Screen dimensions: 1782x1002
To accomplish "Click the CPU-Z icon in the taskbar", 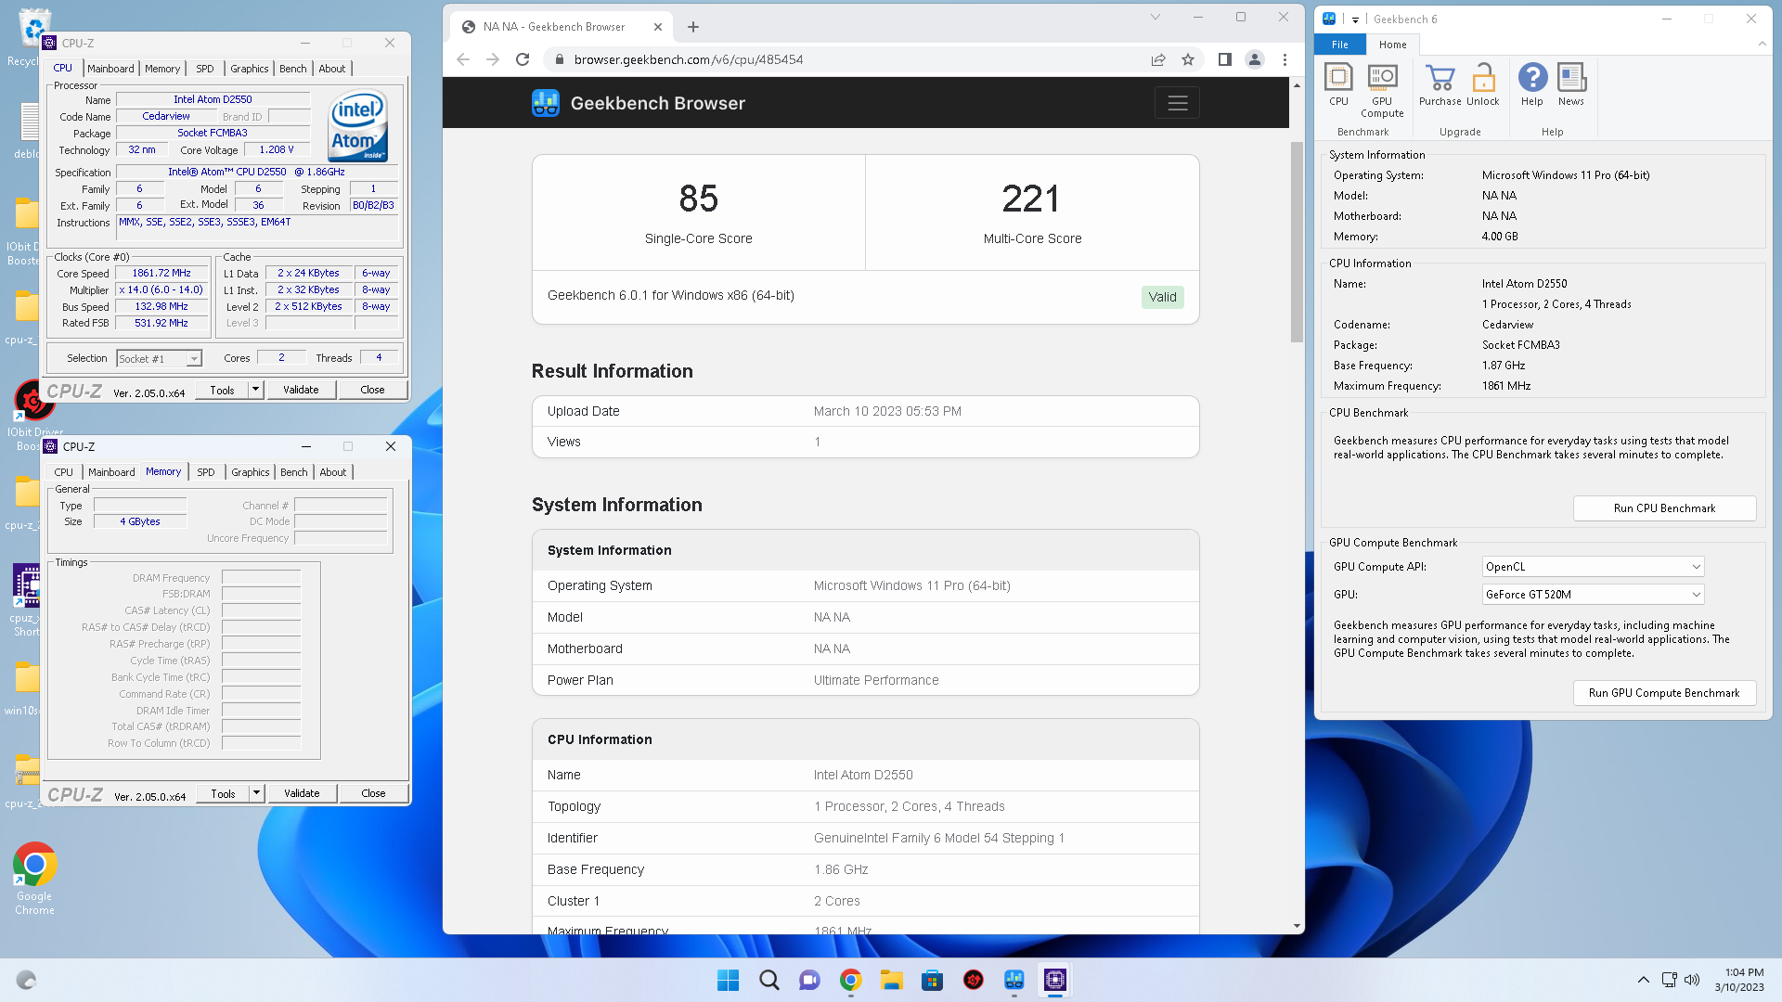I will (x=1055, y=980).
